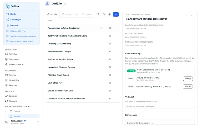Open more options for Ransomware row

click(115, 28)
